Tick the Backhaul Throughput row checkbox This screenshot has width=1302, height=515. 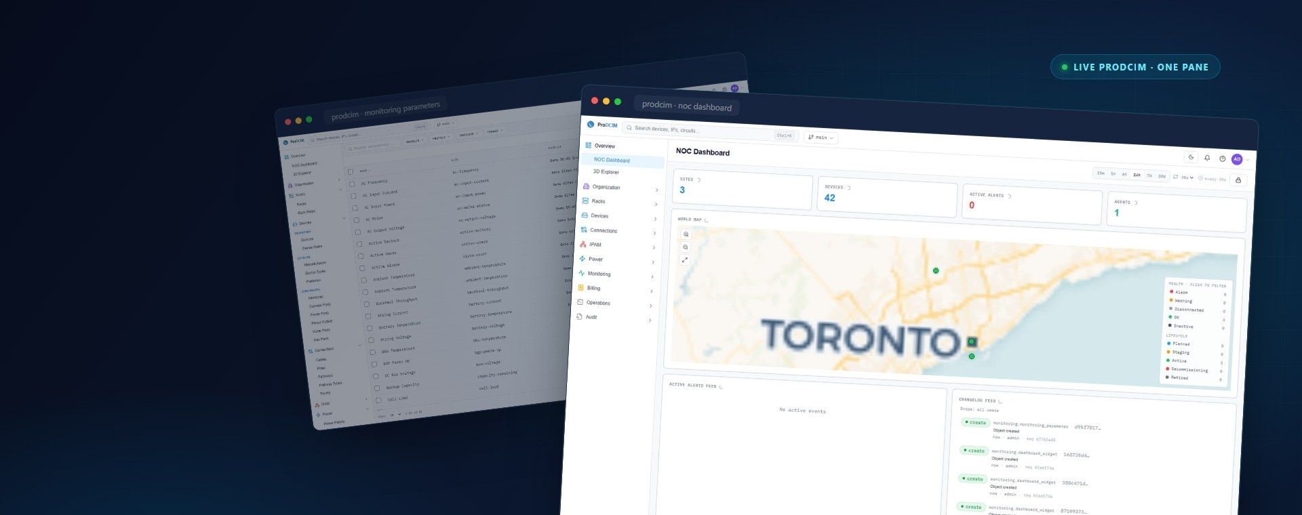tap(367, 304)
